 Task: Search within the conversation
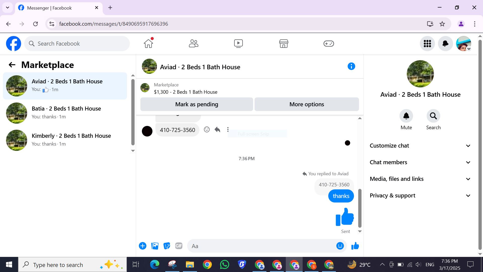click(433, 116)
